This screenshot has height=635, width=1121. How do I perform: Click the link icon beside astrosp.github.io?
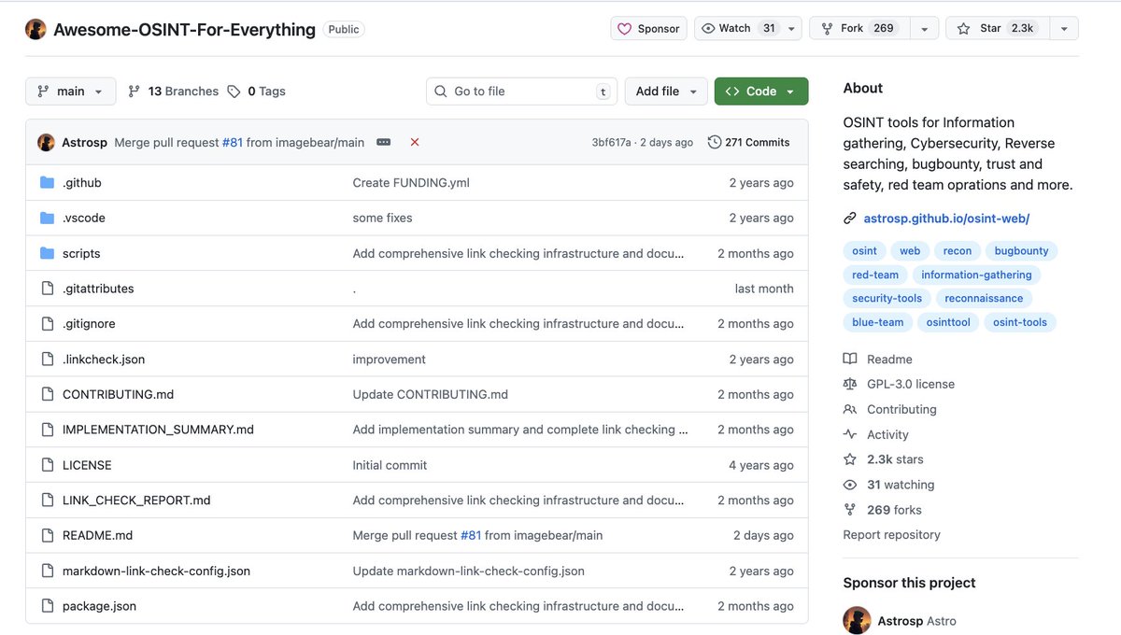pos(850,219)
